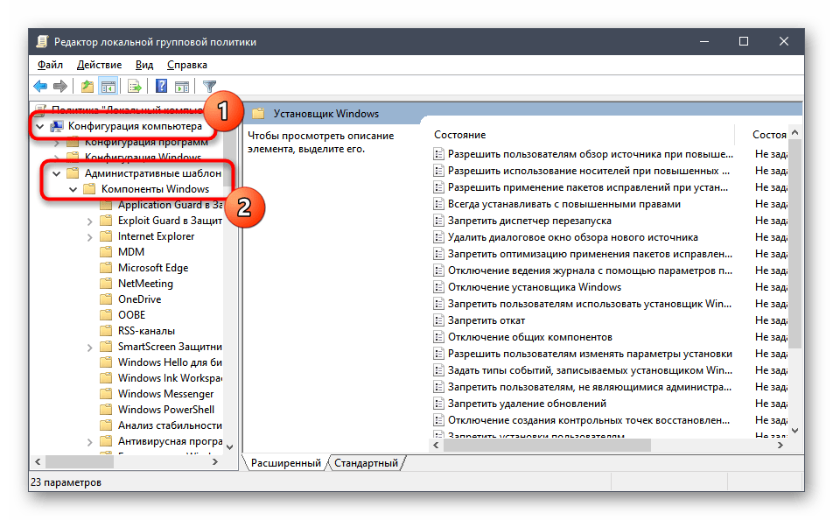Switch to the Стандартный tab

tap(366, 463)
